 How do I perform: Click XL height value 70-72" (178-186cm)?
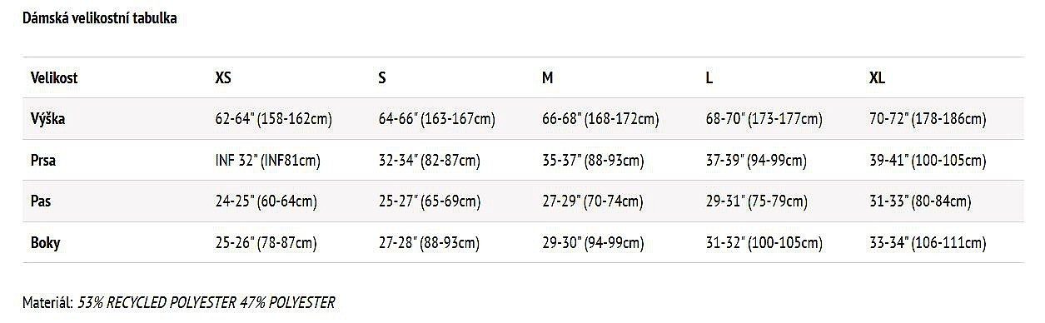(x=927, y=119)
